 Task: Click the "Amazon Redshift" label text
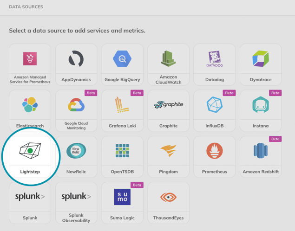click(261, 172)
